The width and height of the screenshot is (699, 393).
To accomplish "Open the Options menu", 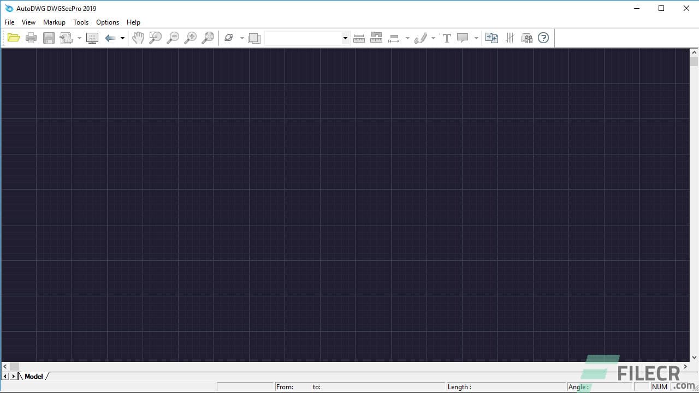I will pyautogui.click(x=107, y=22).
